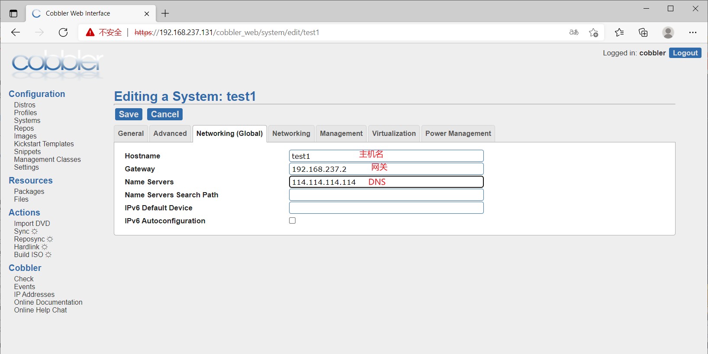
Task: Select the Networking (Global) tab
Action: (x=229, y=133)
